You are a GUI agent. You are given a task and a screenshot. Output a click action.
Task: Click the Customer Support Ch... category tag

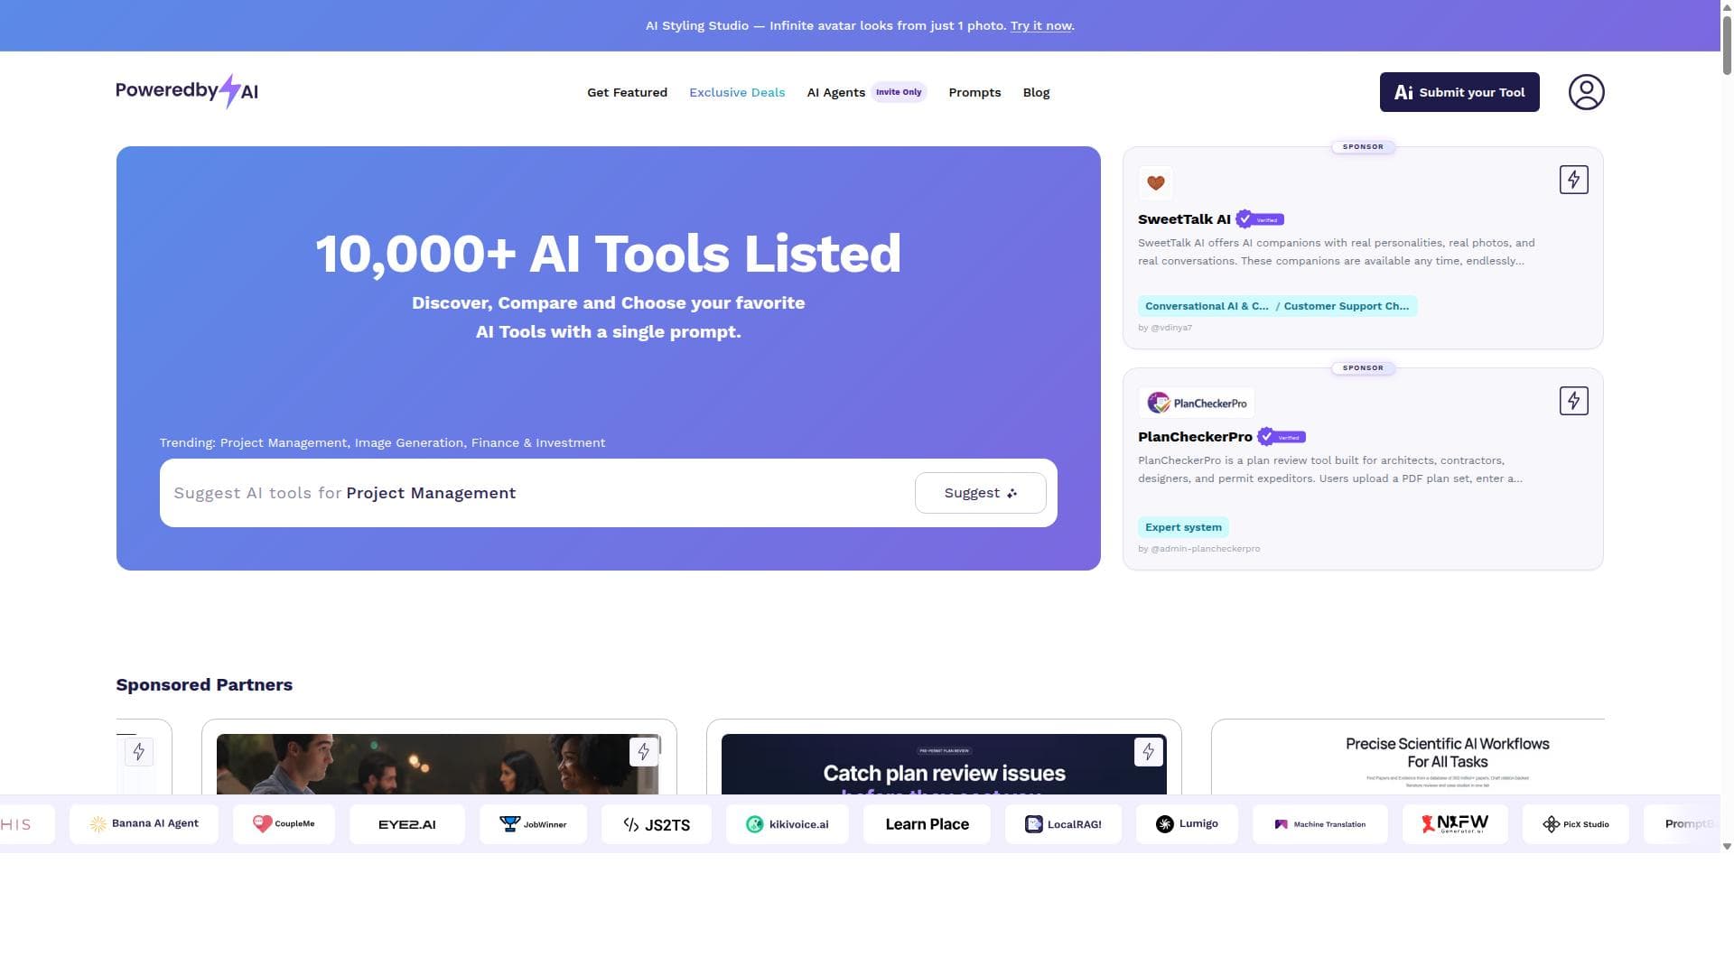(1346, 306)
